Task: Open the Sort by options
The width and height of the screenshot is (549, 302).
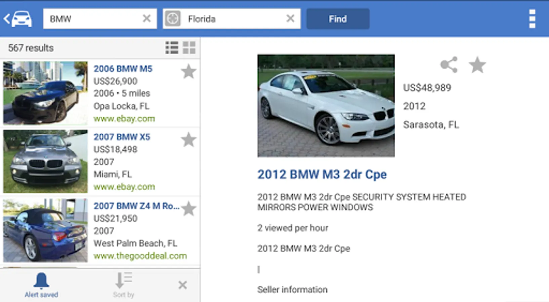Action: pos(124,285)
